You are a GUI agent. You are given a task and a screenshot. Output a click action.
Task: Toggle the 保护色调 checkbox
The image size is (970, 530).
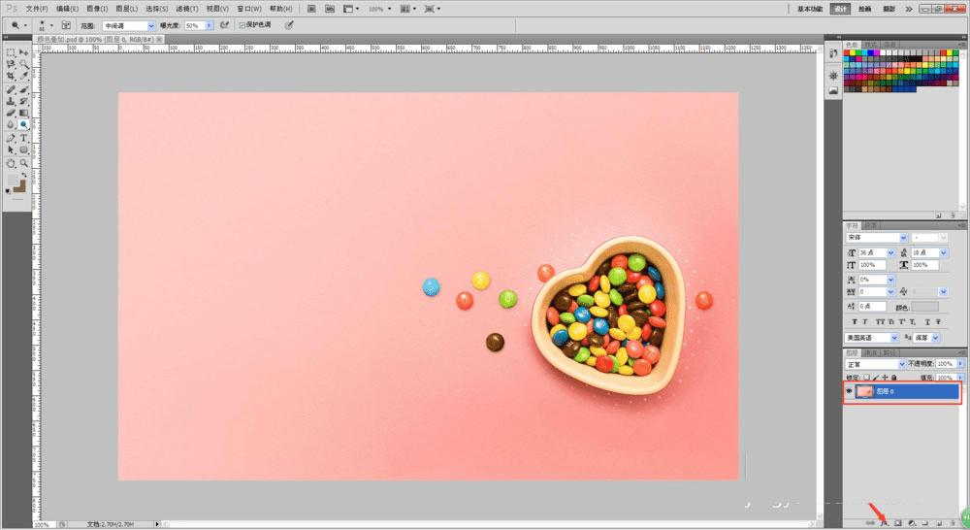click(242, 25)
